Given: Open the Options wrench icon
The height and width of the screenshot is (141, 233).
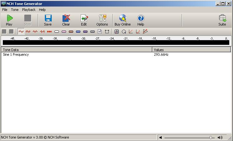Looking at the screenshot, I should [102, 20].
